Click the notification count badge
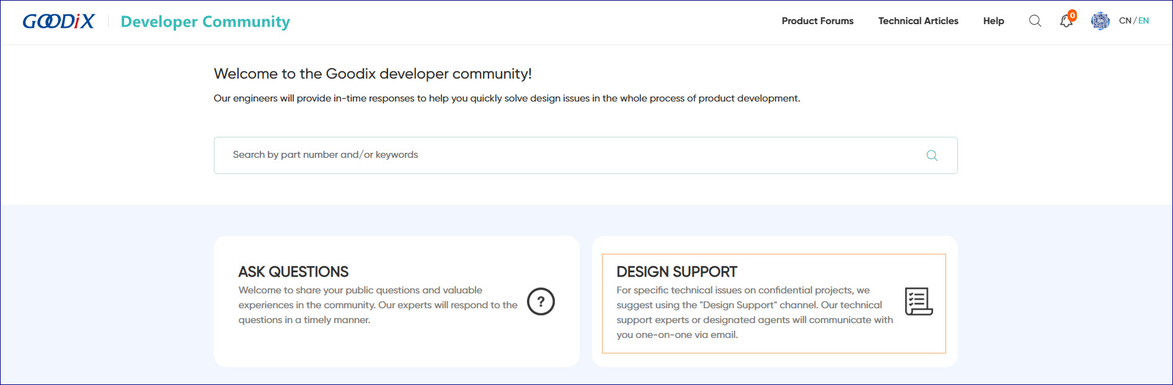The height and width of the screenshot is (385, 1173). [1072, 15]
